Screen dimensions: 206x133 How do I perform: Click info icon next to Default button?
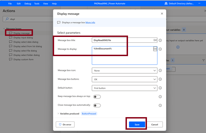(160, 88)
